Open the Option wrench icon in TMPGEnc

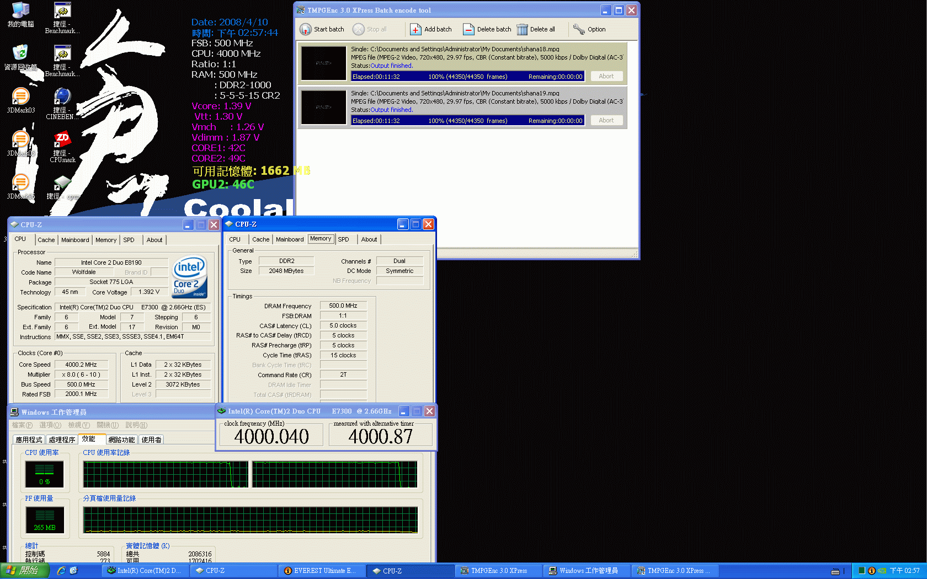tap(579, 29)
